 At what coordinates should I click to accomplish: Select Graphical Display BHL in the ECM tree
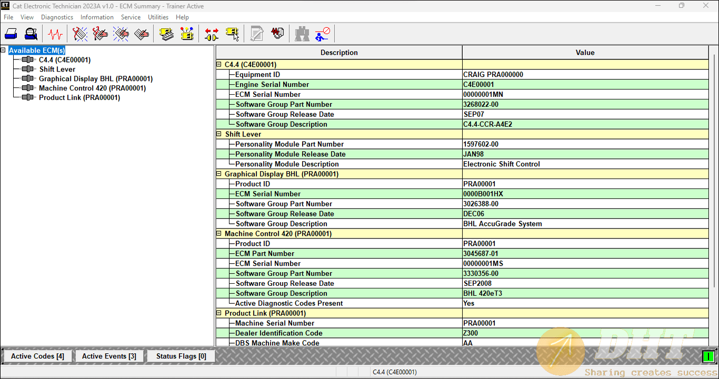pyautogui.click(x=95, y=78)
